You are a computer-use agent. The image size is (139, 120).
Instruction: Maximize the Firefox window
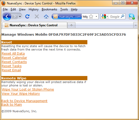coord(123,3)
